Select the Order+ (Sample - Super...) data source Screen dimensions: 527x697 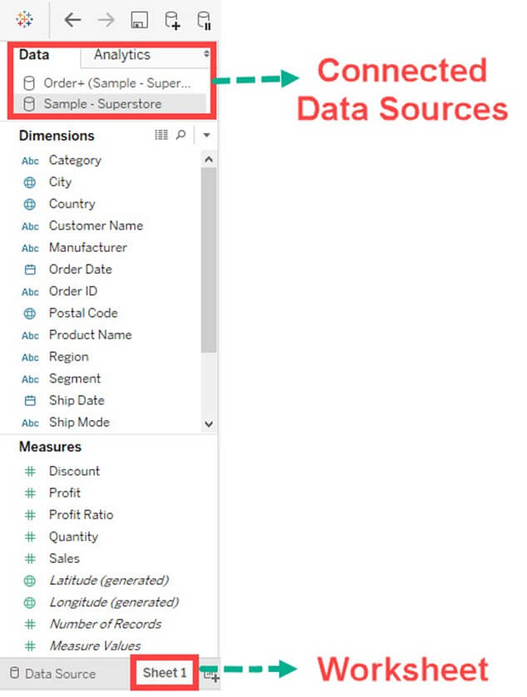click(117, 83)
